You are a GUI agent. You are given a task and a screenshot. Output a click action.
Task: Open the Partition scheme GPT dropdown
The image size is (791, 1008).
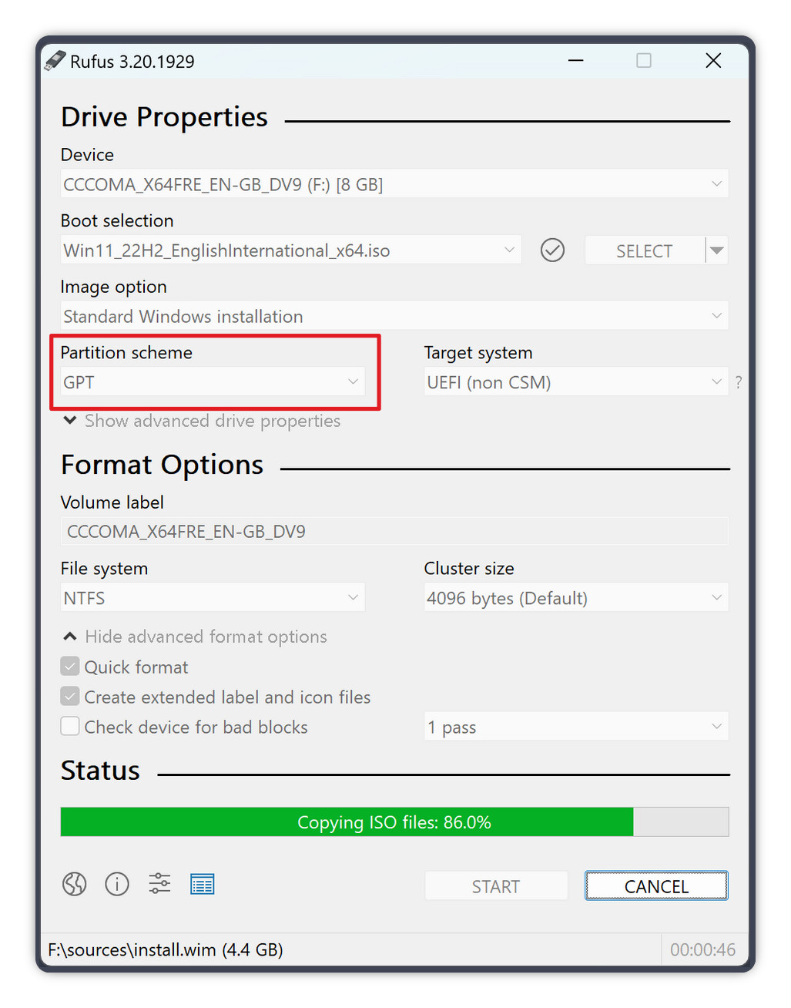pyautogui.click(x=212, y=382)
